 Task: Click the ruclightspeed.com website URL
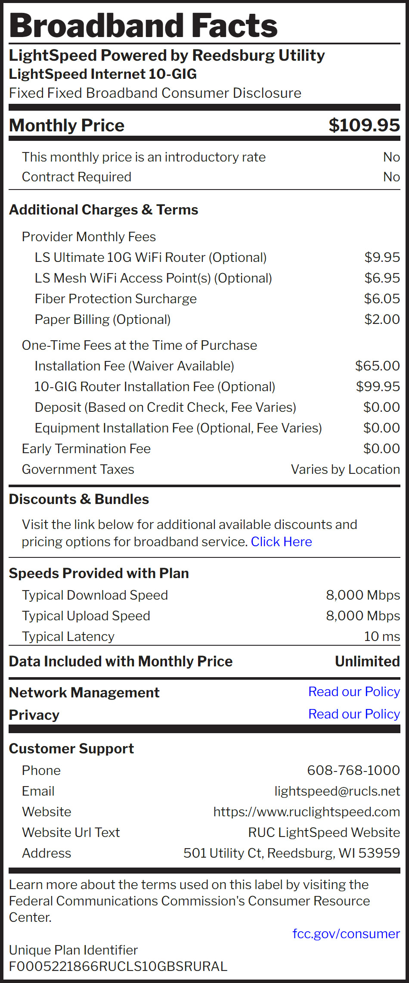coord(307,812)
